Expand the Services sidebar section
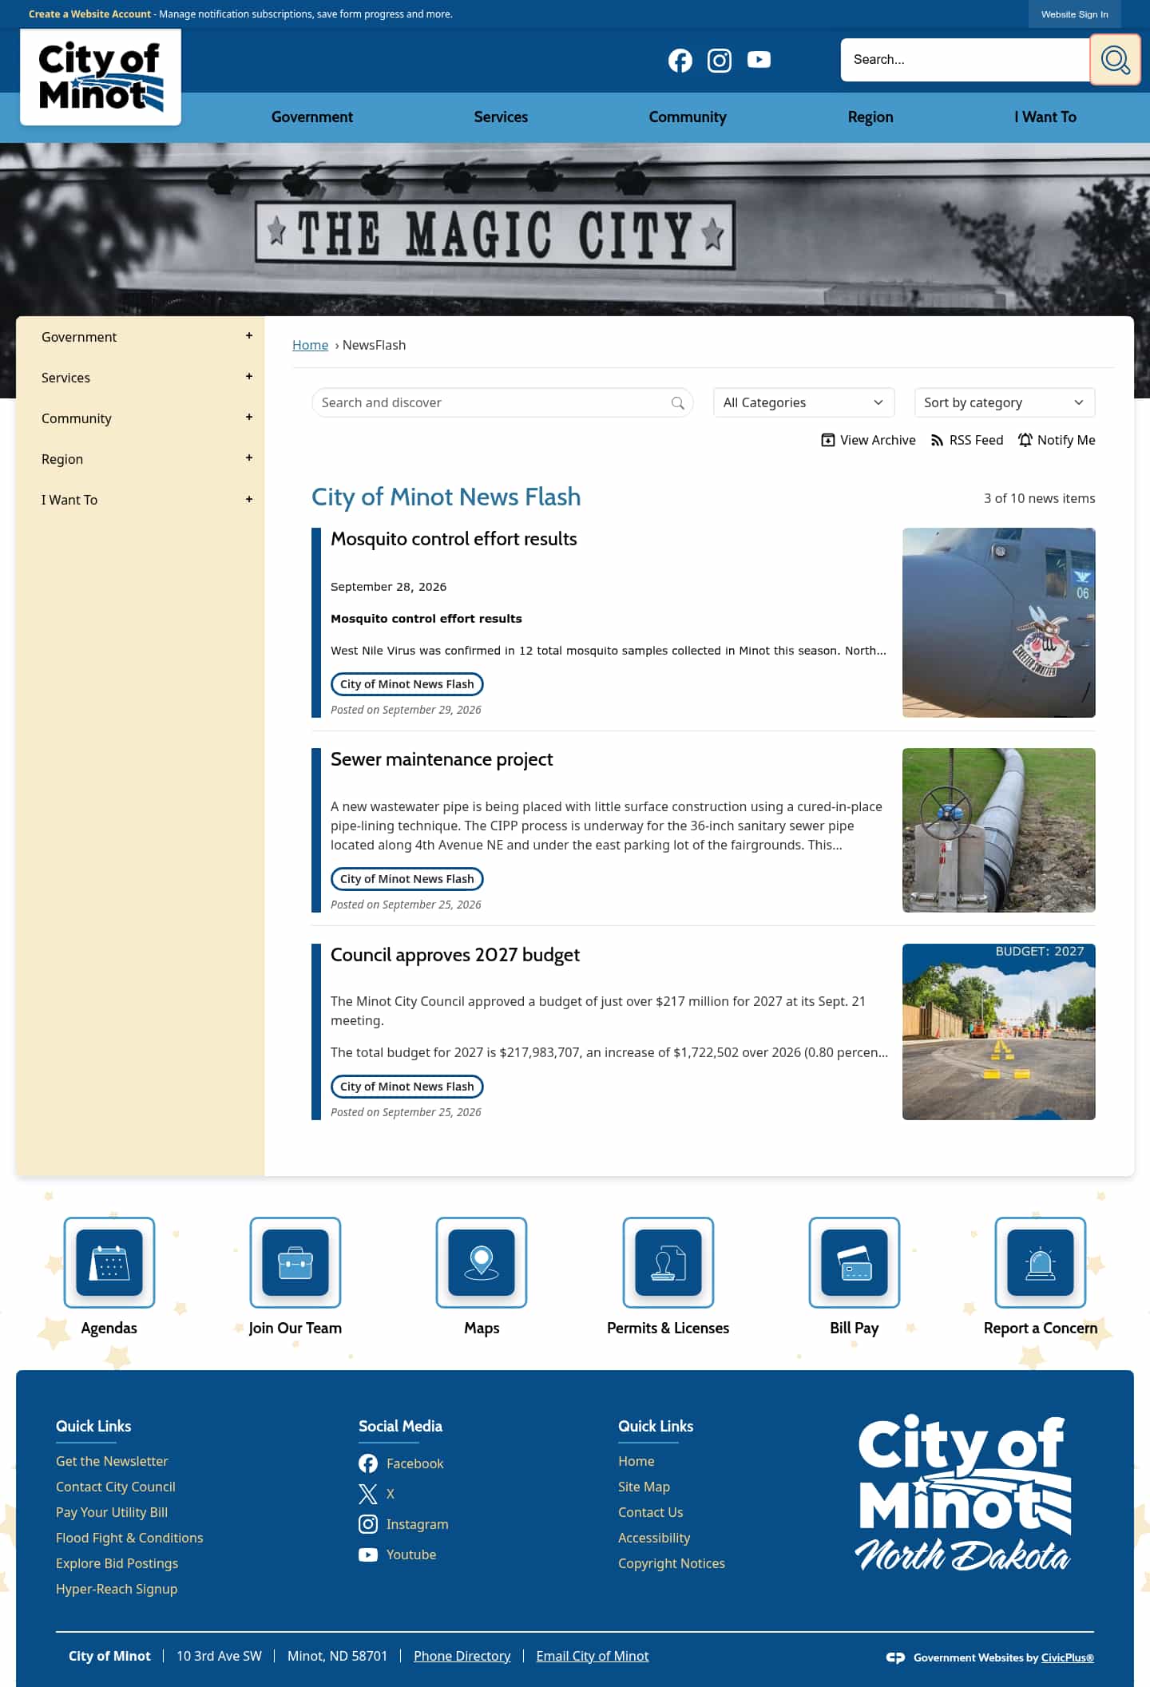Viewport: 1150px width, 1687px height. pos(249,377)
